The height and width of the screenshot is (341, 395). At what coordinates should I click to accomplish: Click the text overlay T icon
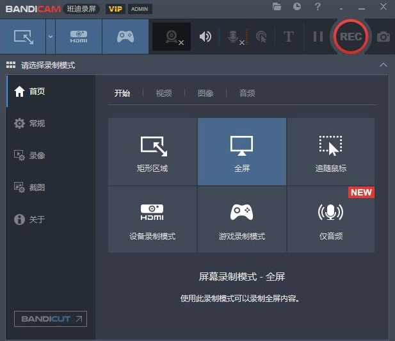[x=289, y=37]
